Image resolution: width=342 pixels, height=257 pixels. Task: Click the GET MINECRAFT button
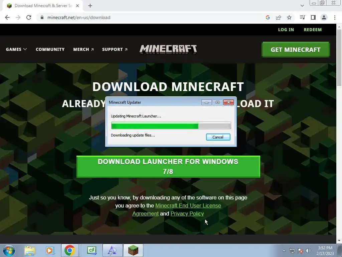click(296, 50)
